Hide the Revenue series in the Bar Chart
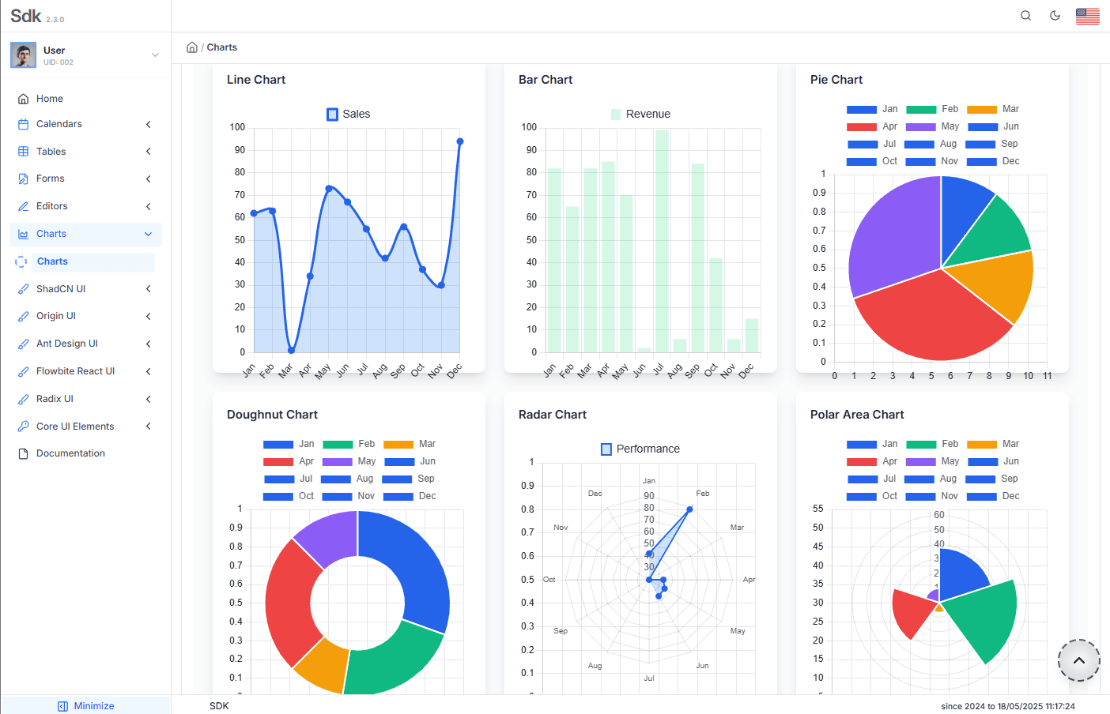Viewport: 1110px width, 714px height. (640, 114)
